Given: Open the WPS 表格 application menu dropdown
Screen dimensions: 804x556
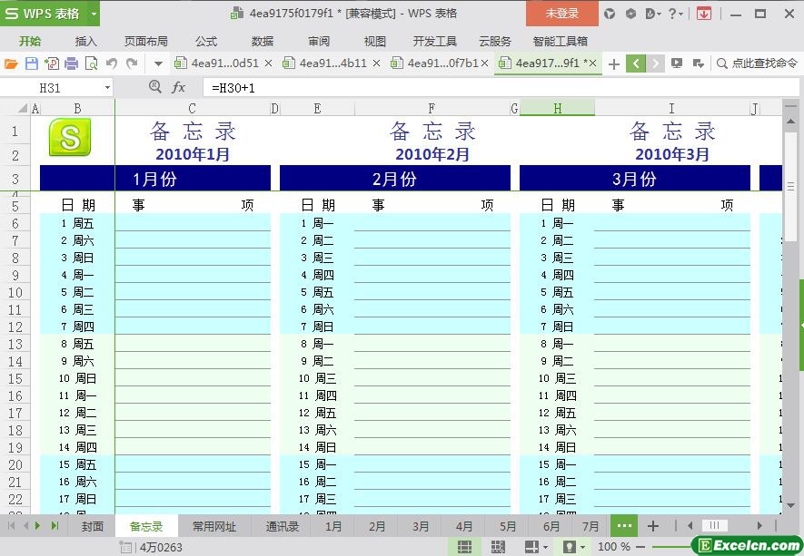Looking at the screenshot, I should click(89, 14).
